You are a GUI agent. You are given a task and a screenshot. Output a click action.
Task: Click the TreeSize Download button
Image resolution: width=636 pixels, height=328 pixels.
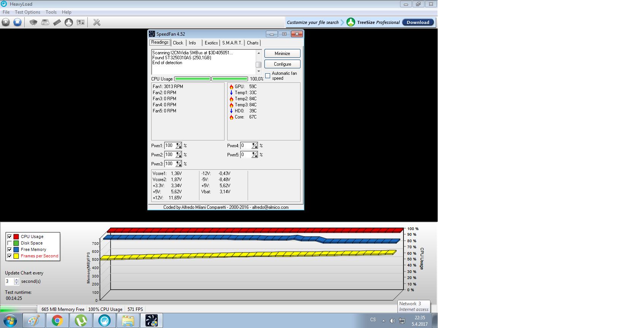(x=418, y=22)
